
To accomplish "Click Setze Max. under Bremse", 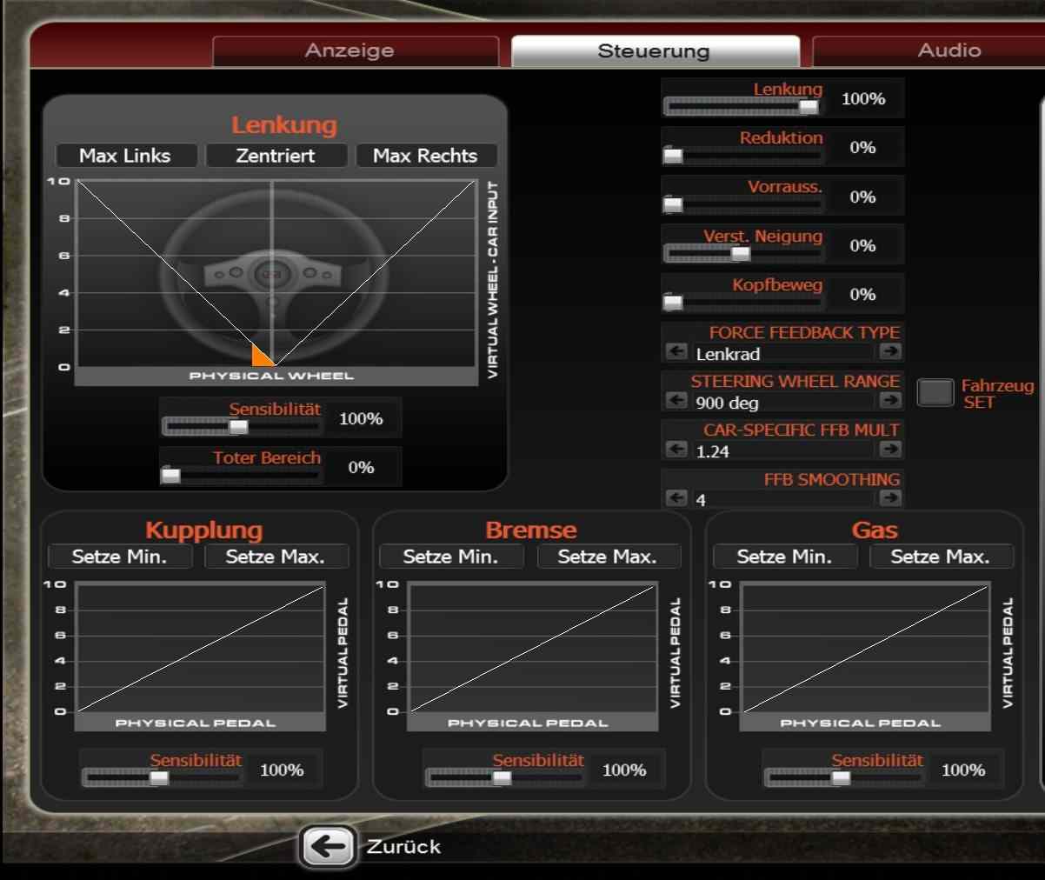I will (607, 557).
